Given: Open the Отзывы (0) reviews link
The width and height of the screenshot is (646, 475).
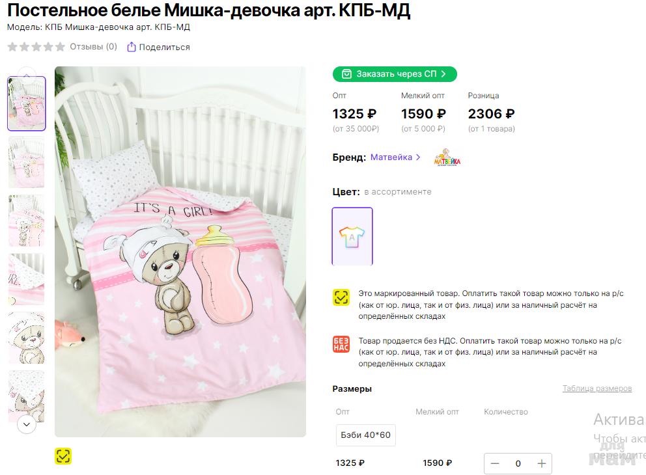Looking at the screenshot, I should pyautogui.click(x=93, y=47).
